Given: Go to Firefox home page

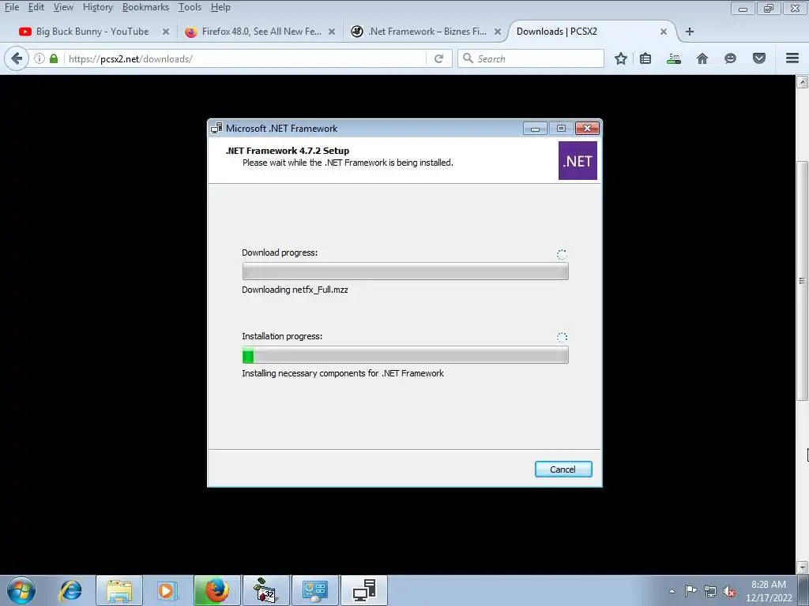Looking at the screenshot, I should click(702, 58).
